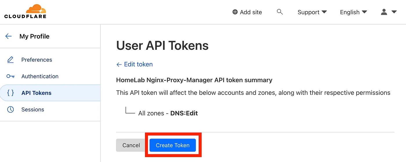Click the user account avatar icon
Viewport: 406px width, 162px height.
pos(384,12)
